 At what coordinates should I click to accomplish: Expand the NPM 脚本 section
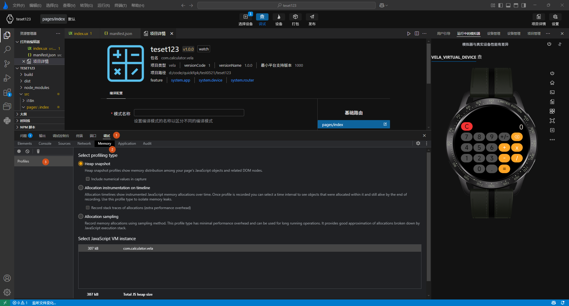coord(28,127)
